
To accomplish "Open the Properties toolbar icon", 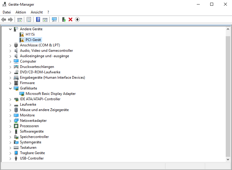I will [x=29, y=19].
